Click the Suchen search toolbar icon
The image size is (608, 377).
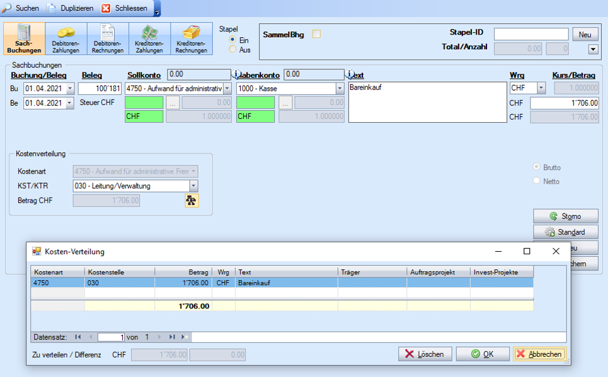[x=21, y=8]
